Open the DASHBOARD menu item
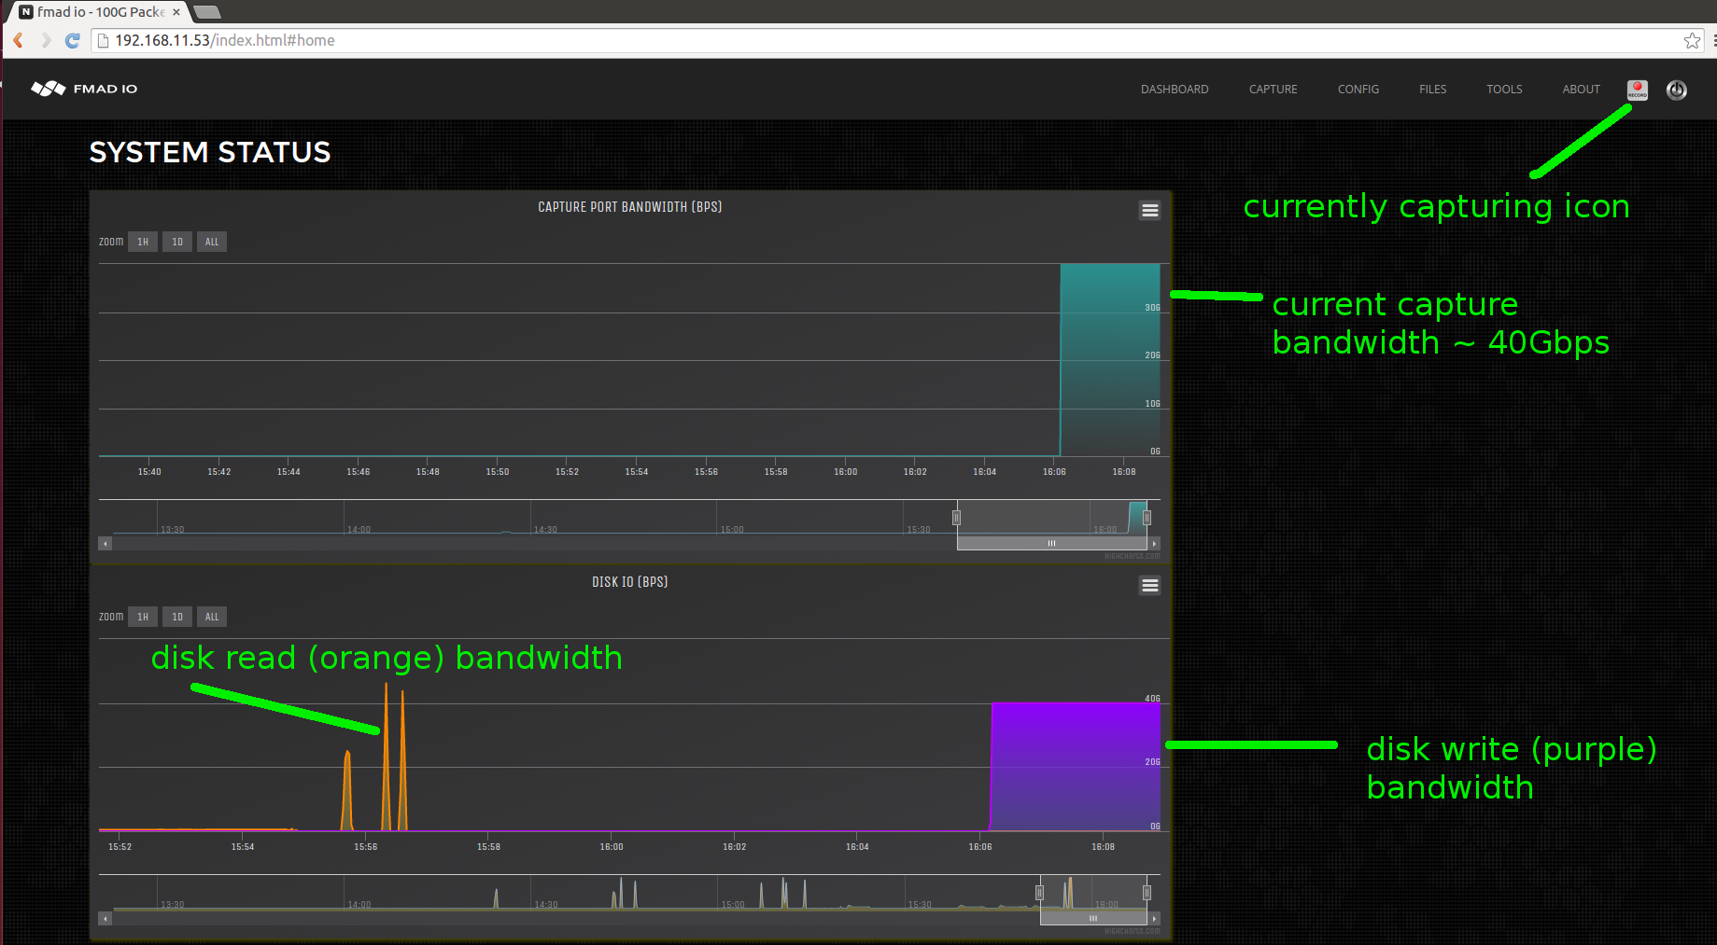Screen dimensions: 1717x945 pyautogui.click(x=1174, y=89)
